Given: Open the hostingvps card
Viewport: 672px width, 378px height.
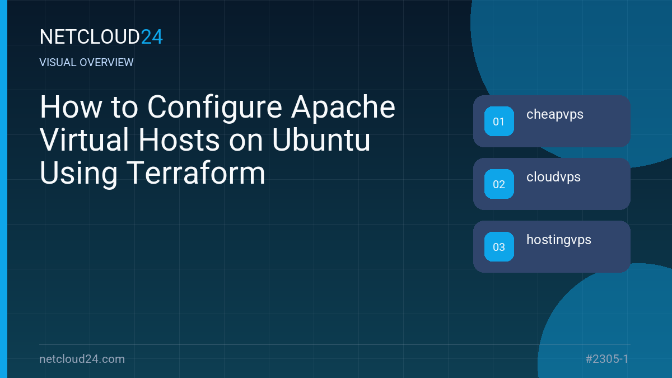Looking at the screenshot, I should point(552,246).
